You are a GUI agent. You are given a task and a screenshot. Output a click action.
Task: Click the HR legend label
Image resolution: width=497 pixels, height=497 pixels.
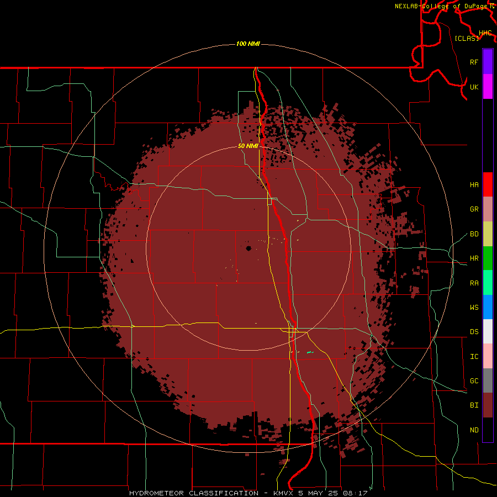pyautogui.click(x=474, y=258)
